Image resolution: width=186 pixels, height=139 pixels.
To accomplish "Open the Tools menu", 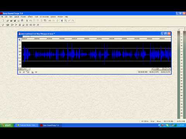I will [36, 17].
